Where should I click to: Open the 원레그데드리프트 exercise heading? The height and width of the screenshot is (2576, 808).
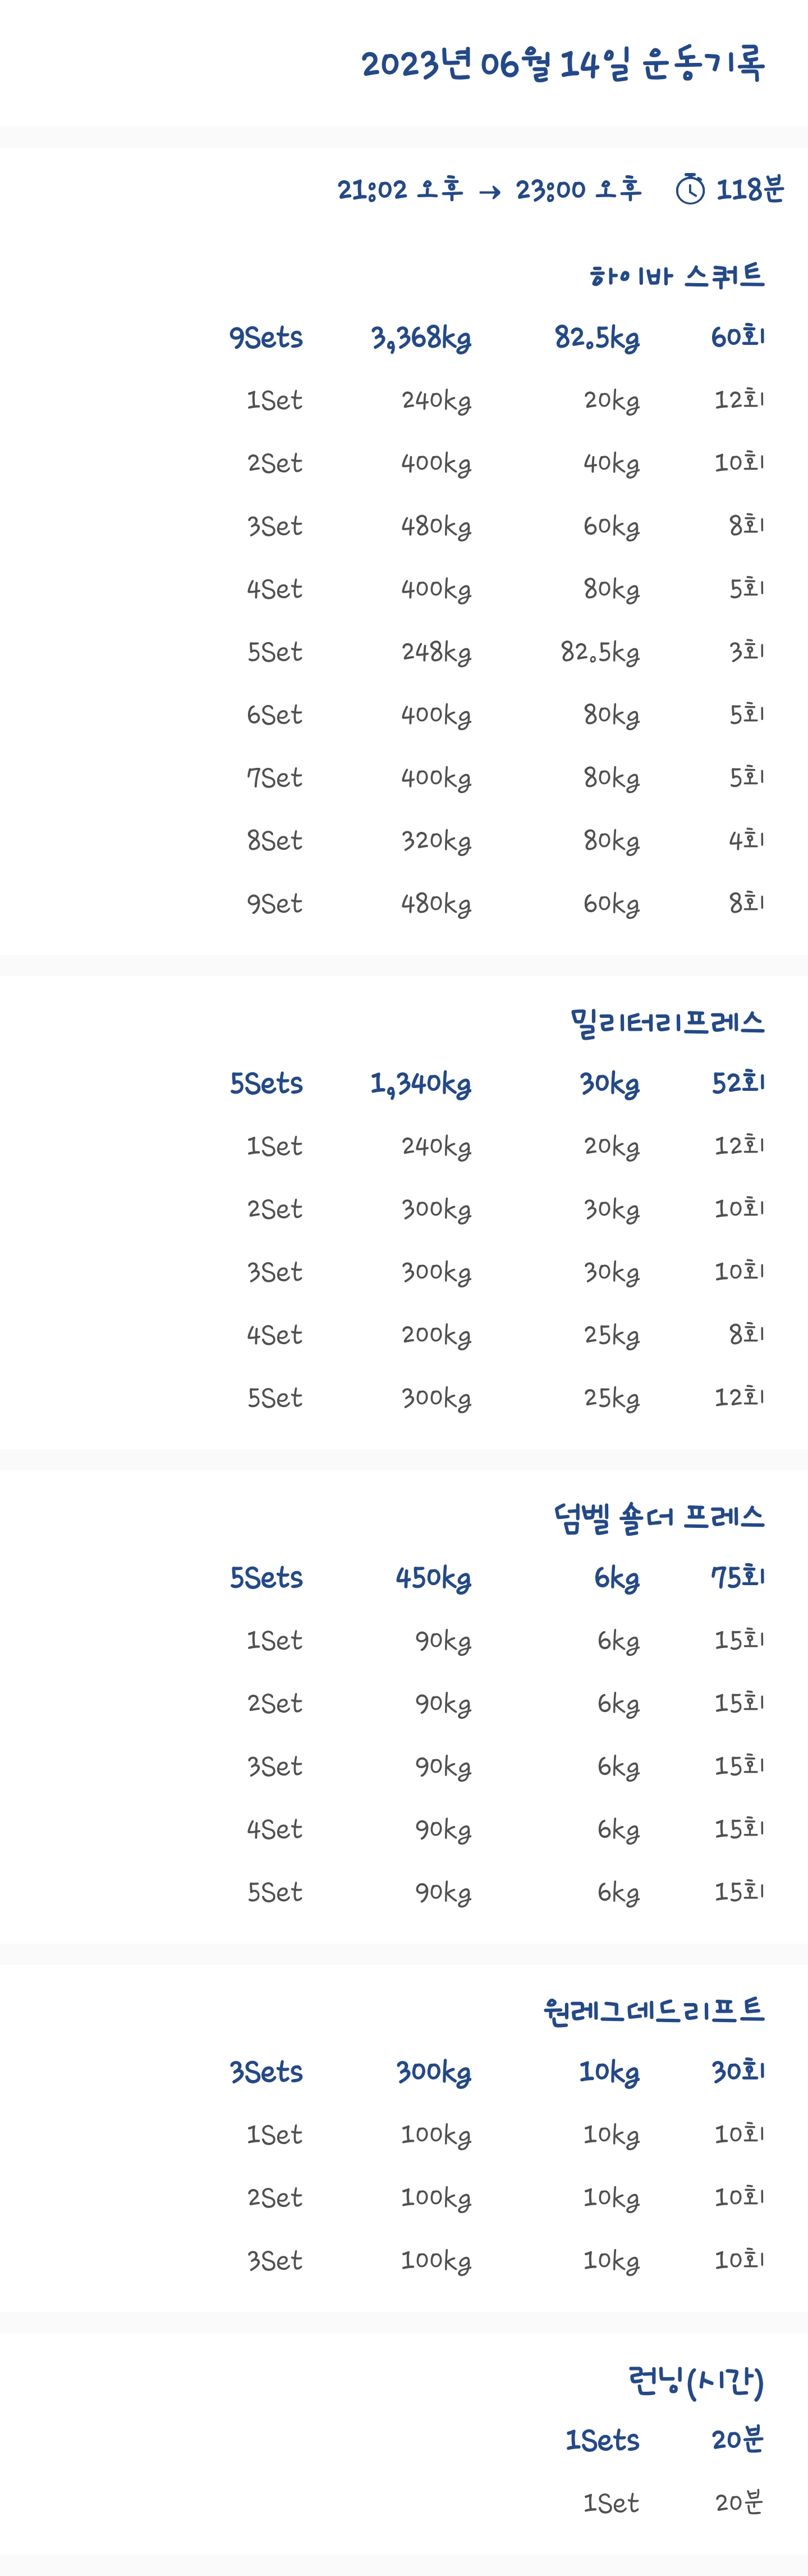tap(653, 2010)
